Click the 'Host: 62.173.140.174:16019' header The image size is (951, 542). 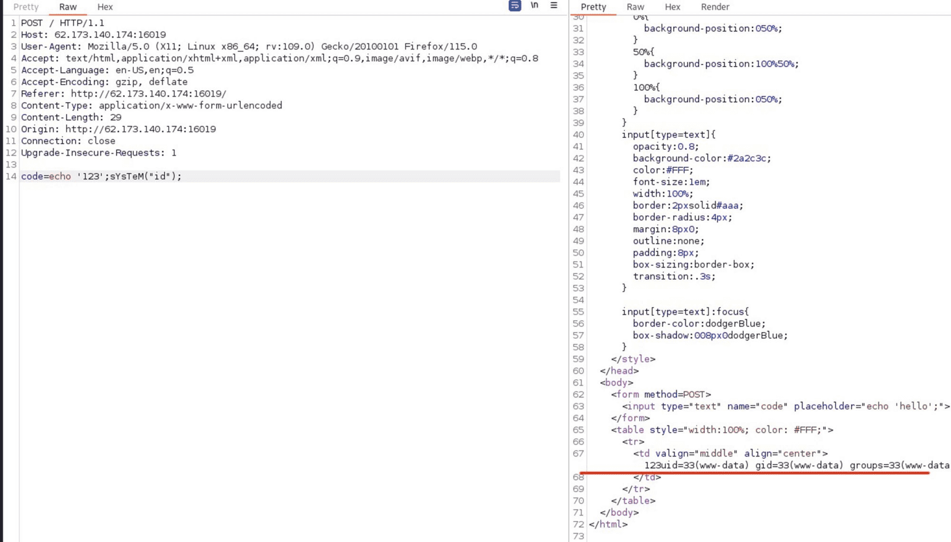coord(93,35)
